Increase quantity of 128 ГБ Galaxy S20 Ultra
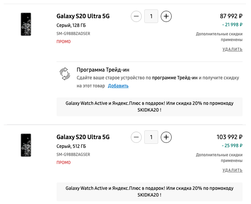This screenshot has height=204, width=251. point(166,16)
